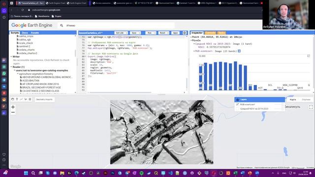The width and height of the screenshot is (315, 177).
Task: Open the browser sidebar home icon
Action: (x=4, y=10)
